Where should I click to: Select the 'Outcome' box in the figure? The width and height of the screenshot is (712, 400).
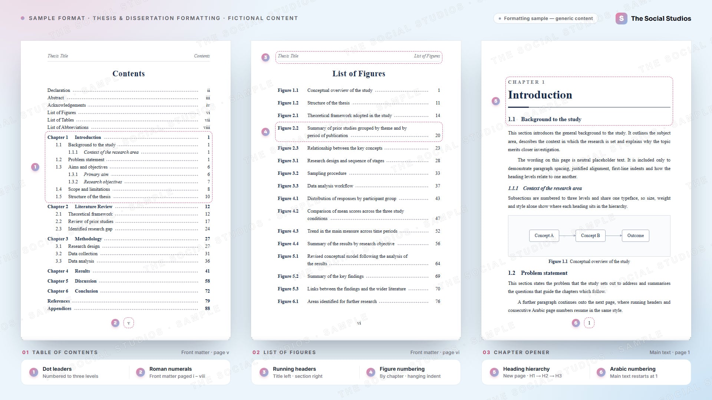coord(636,236)
